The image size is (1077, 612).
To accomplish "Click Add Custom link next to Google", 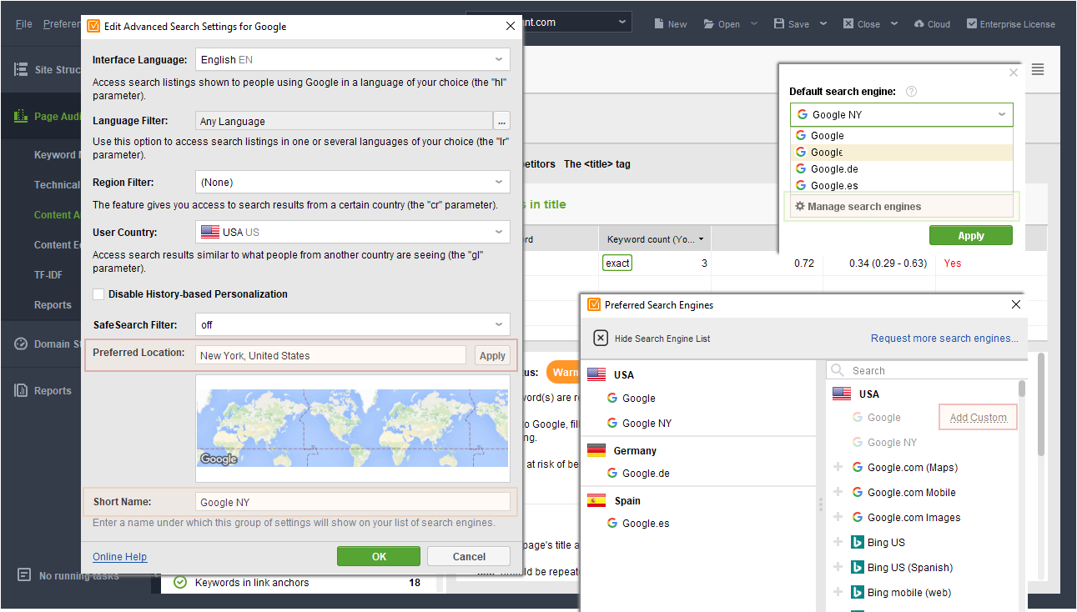I will (x=979, y=418).
